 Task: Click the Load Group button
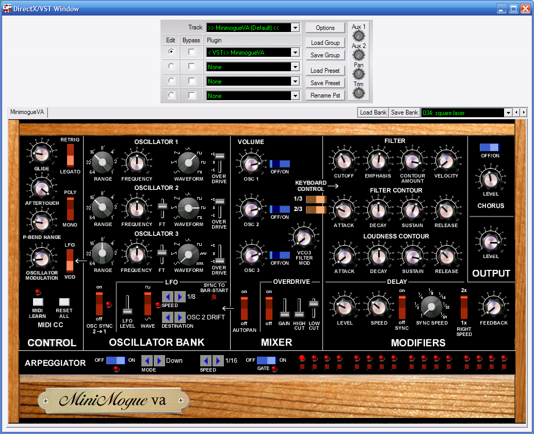pos(325,43)
